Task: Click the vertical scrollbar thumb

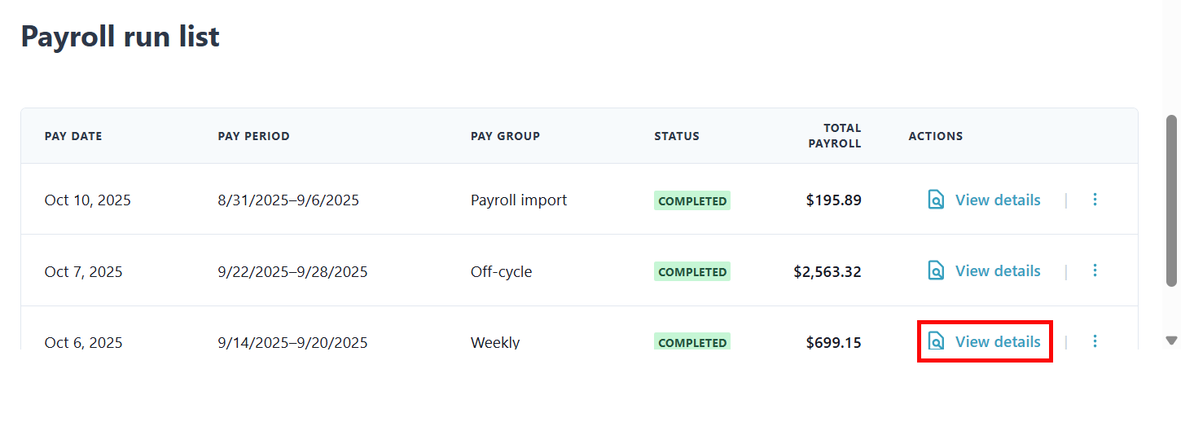Action: point(1171,200)
